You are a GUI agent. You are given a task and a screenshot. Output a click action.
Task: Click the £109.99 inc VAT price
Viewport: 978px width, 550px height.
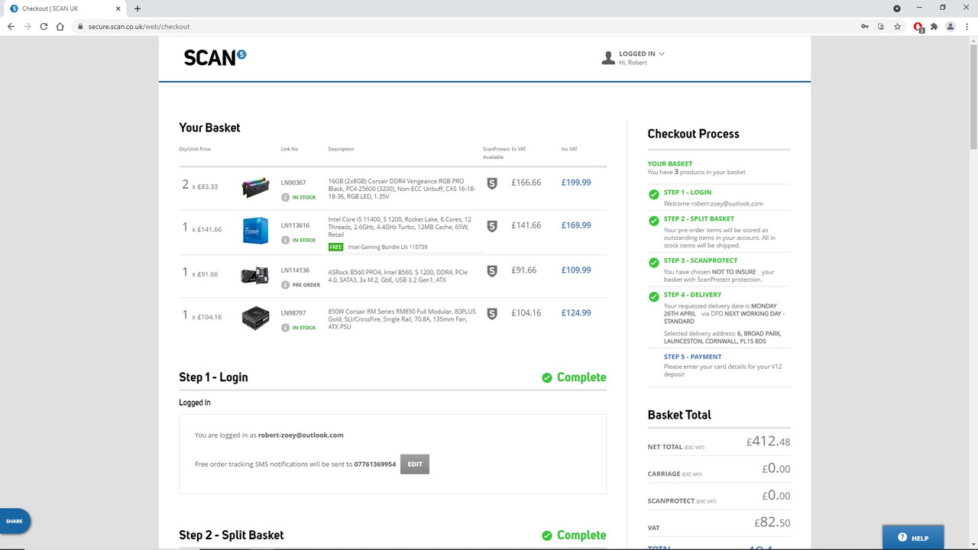(576, 270)
